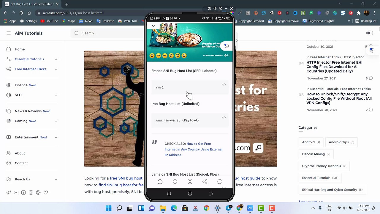Viewport: 380px width, 214px height.
Task: Collapse the phone page chevron at top
Action: point(153,26)
